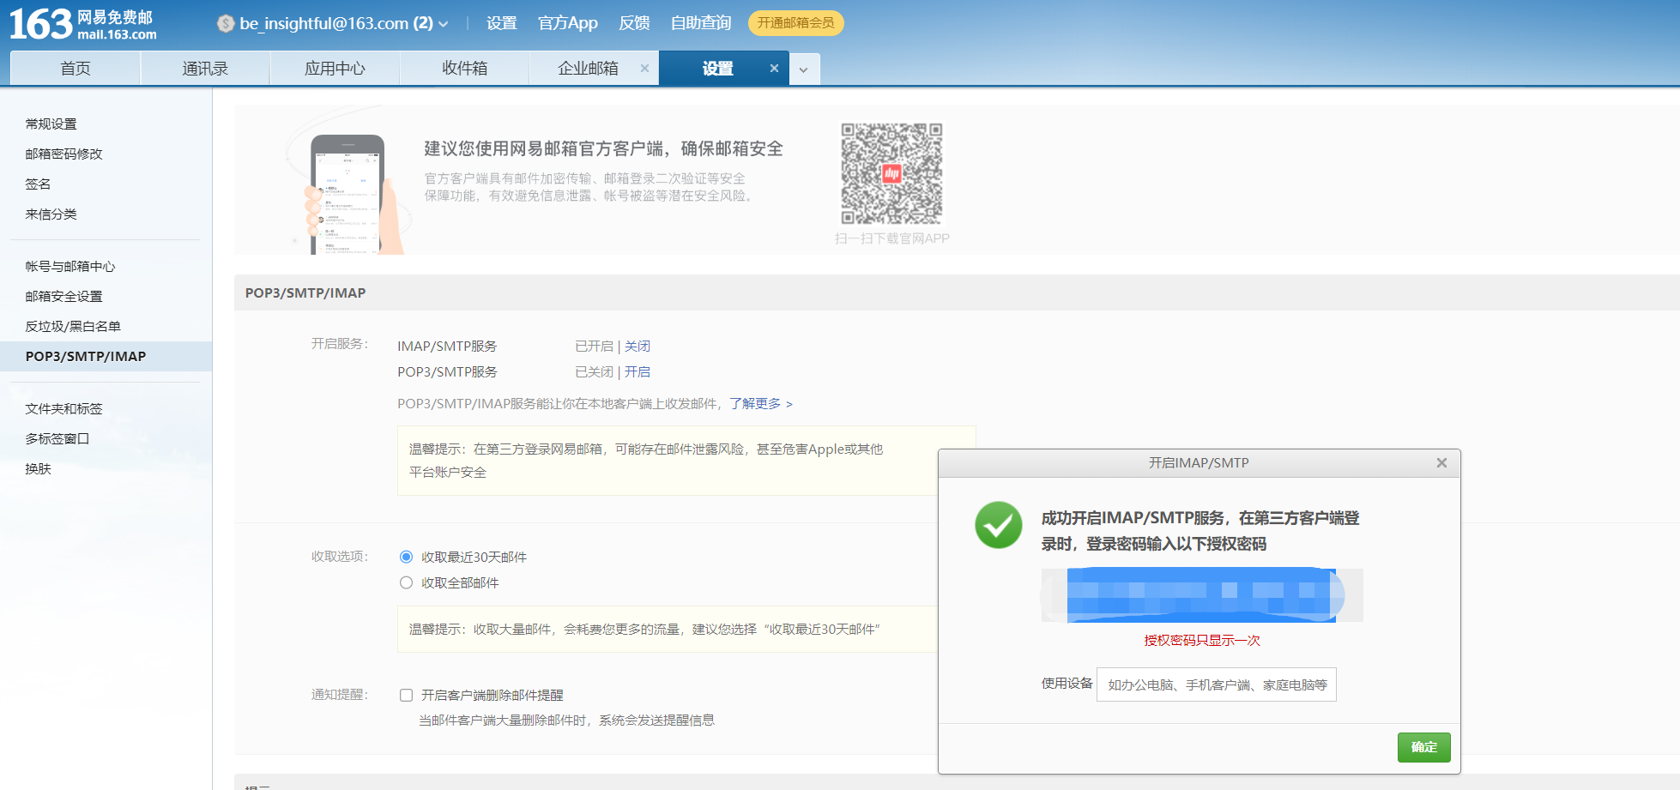This screenshot has width=1680, height=790.
Task: Open the account dropdown be_insightful@163.com
Action: (343, 23)
